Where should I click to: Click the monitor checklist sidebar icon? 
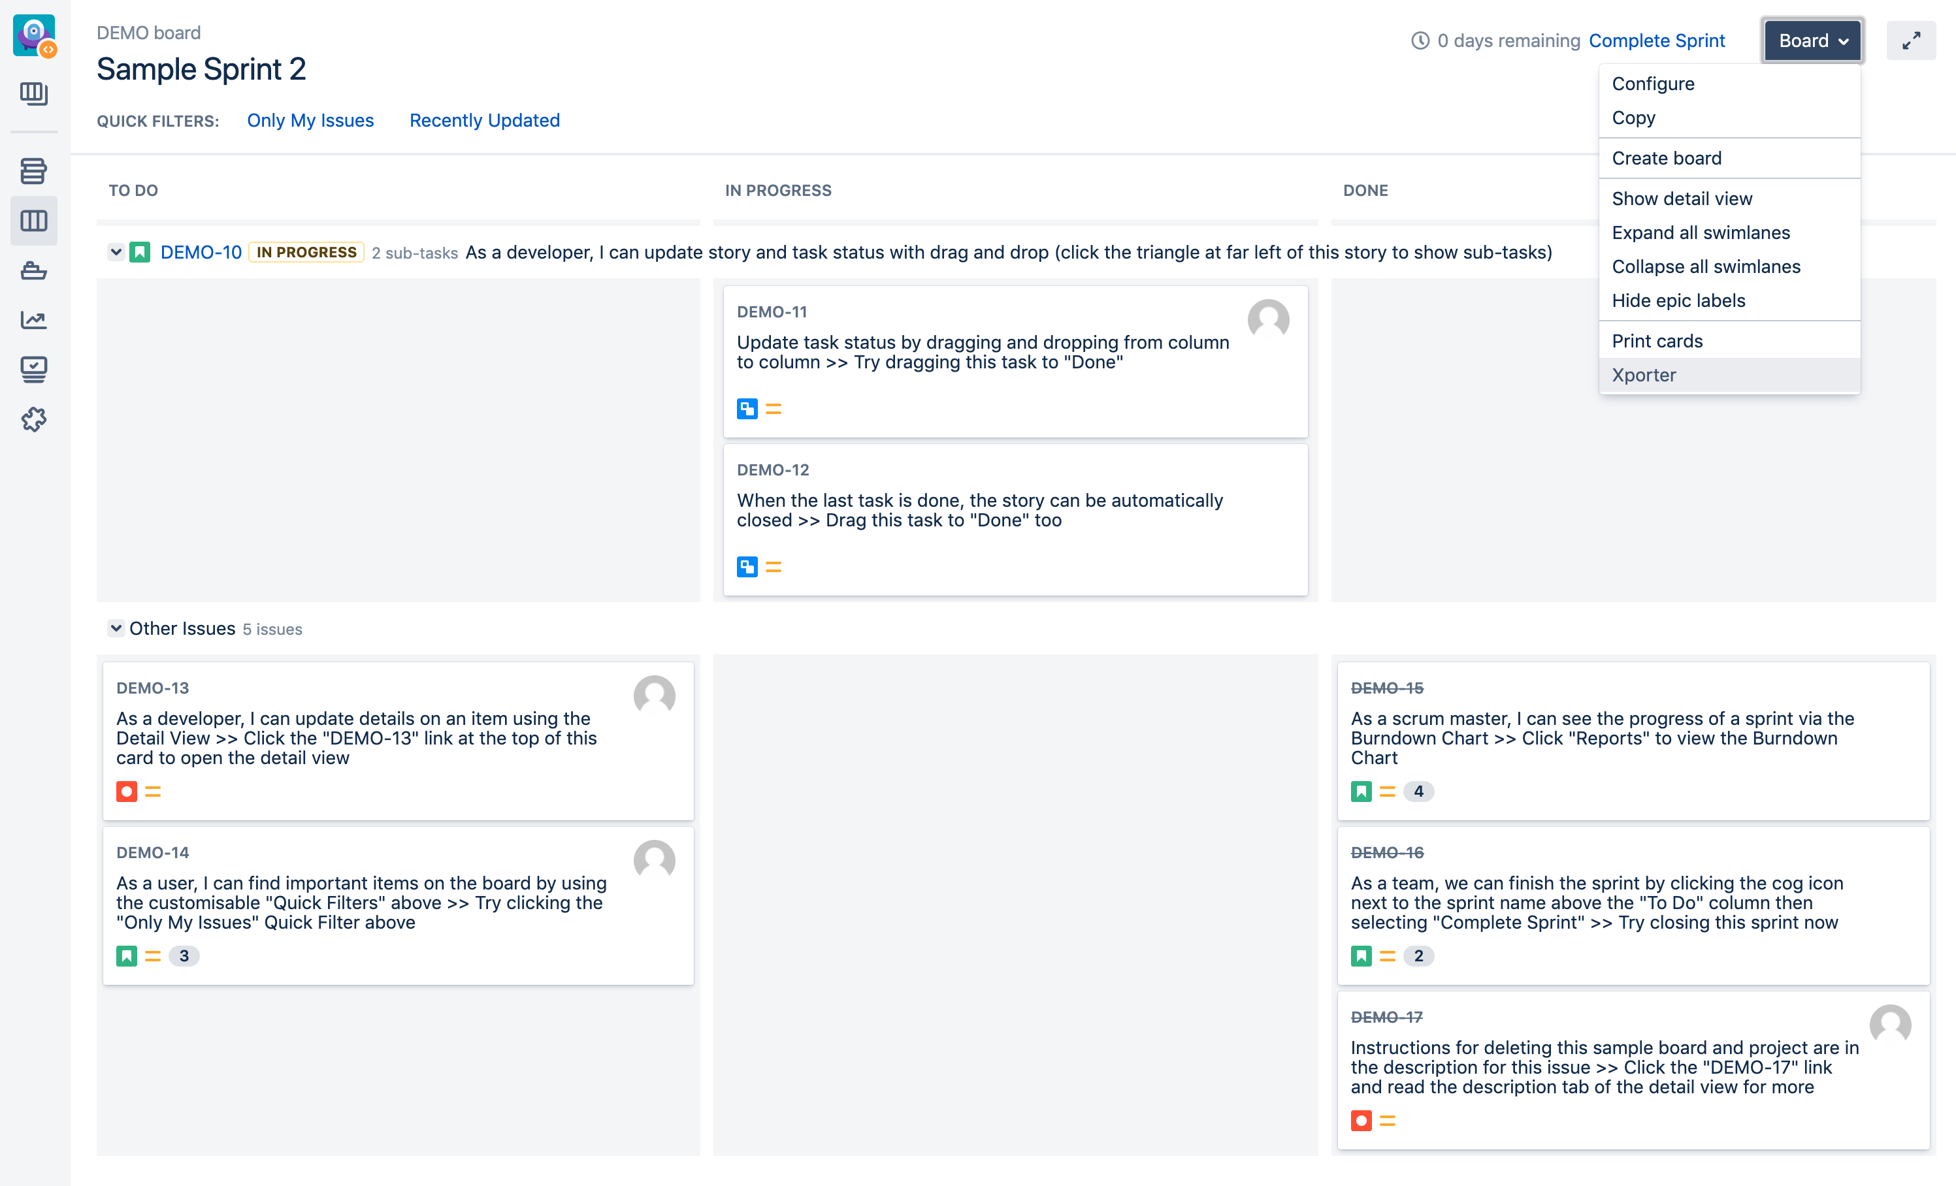pos(33,369)
